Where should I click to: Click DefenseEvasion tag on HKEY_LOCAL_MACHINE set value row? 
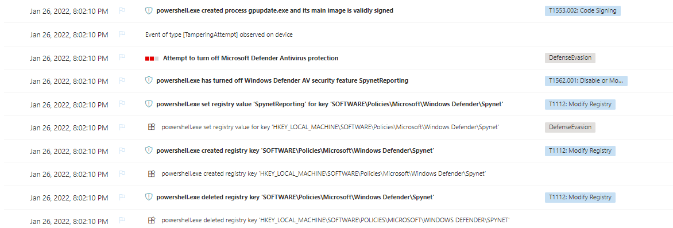click(x=570, y=127)
